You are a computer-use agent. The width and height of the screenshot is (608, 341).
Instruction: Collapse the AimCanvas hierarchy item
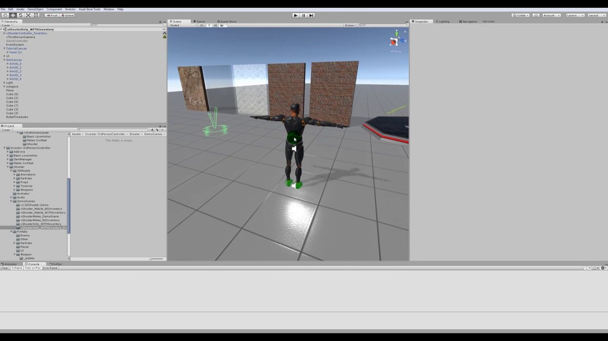(4, 60)
